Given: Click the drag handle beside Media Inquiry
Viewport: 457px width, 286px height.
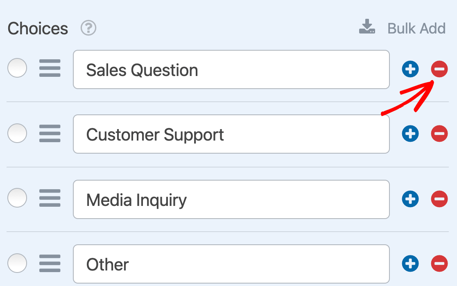Looking at the screenshot, I should click(x=50, y=199).
